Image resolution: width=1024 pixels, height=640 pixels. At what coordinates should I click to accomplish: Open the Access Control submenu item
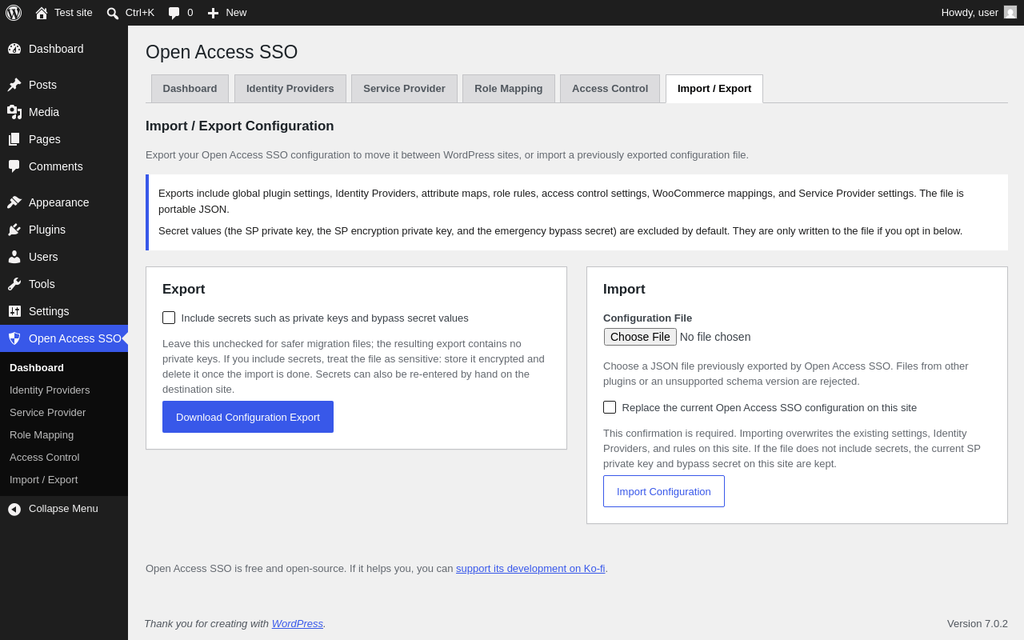click(44, 458)
